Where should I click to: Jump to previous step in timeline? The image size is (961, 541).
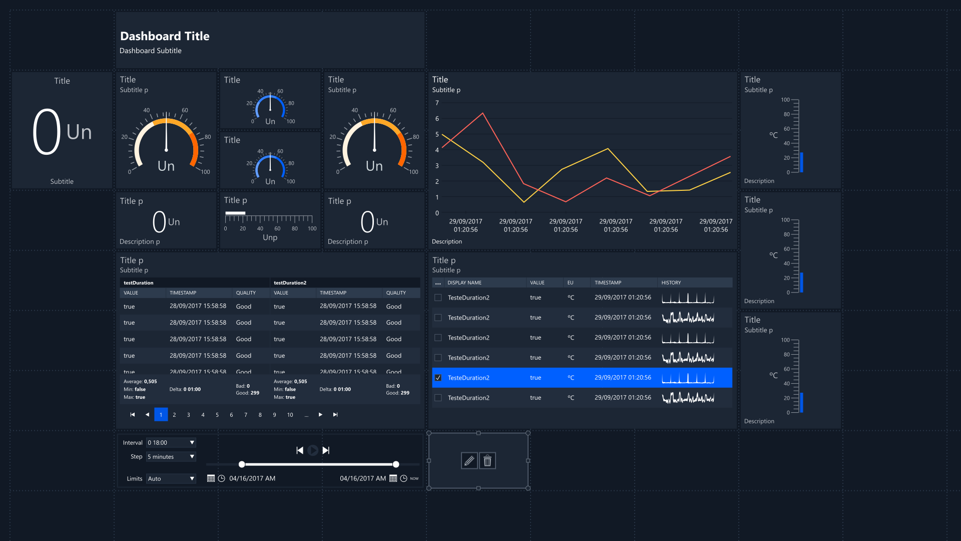point(300,450)
